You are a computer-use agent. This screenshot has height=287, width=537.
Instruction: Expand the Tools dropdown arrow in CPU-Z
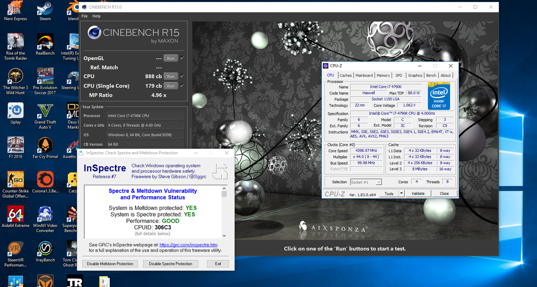(401, 193)
